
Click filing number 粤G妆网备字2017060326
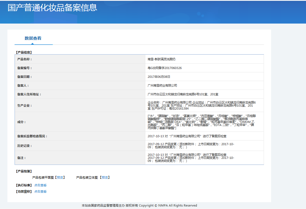[165, 68]
